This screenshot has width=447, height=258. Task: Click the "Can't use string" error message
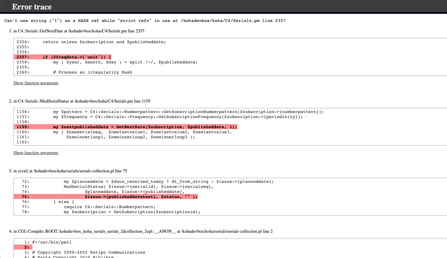tap(145, 21)
